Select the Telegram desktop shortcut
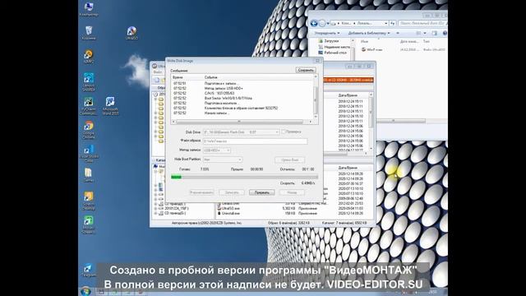This screenshot has height=296, width=526. pos(89,271)
